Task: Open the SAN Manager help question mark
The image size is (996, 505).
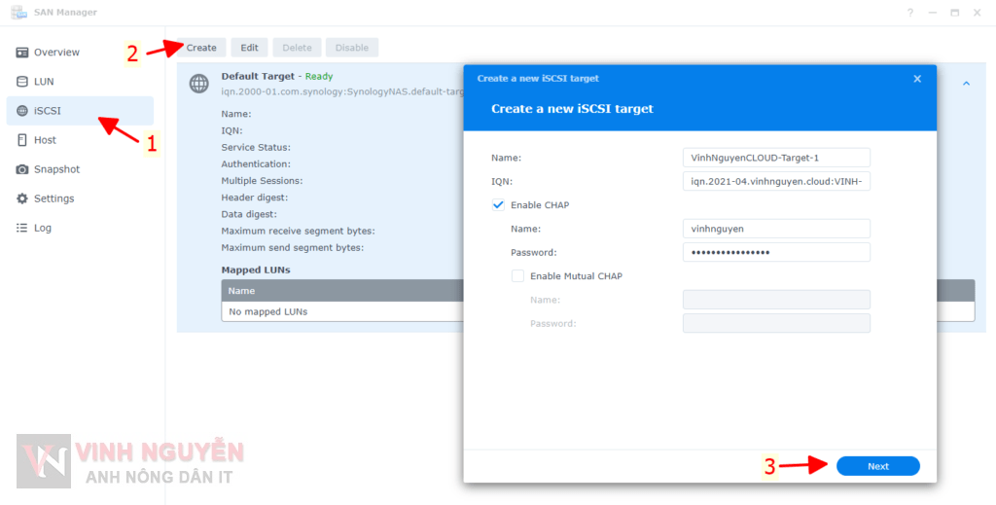Action: [910, 13]
